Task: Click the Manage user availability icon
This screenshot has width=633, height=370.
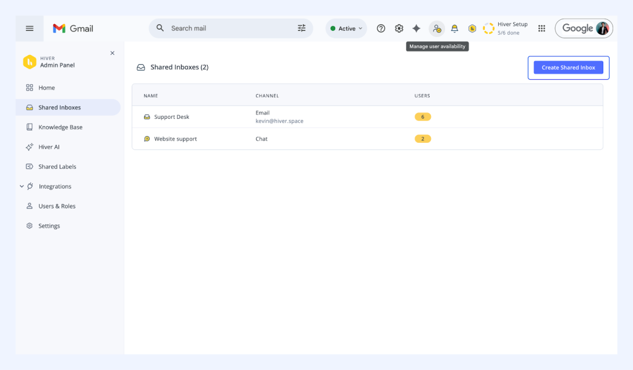Action: pos(437,28)
